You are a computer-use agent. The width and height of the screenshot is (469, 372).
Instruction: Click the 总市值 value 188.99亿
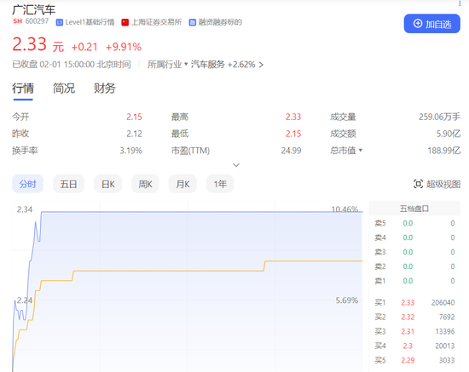click(x=444, y=150)
